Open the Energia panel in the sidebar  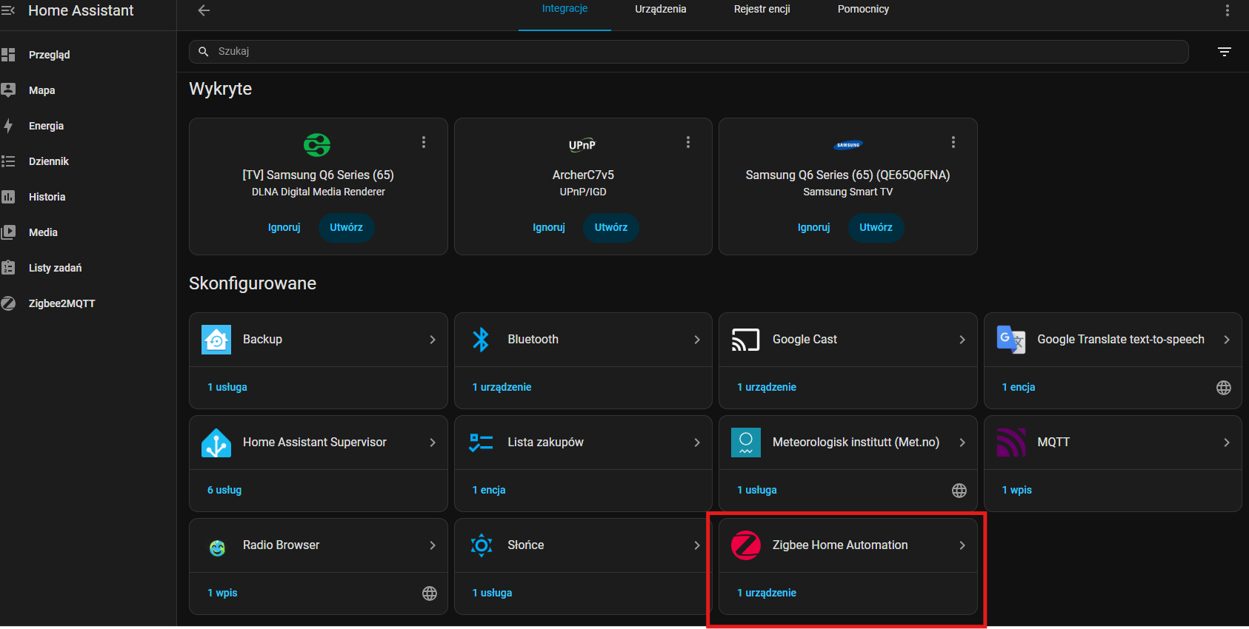(x=46, y=126)
